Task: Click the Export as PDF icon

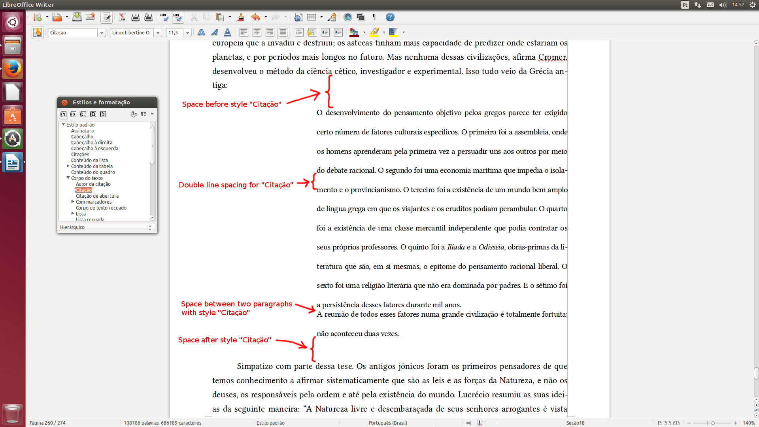Action: tap(123, 17)
